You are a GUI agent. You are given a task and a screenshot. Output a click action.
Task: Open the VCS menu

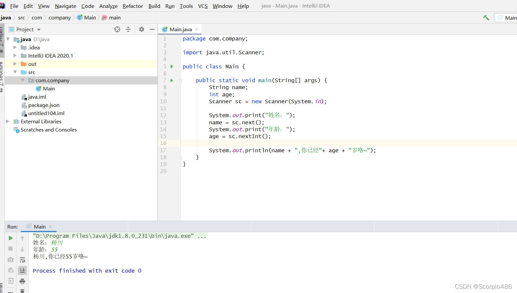point(203,6)
